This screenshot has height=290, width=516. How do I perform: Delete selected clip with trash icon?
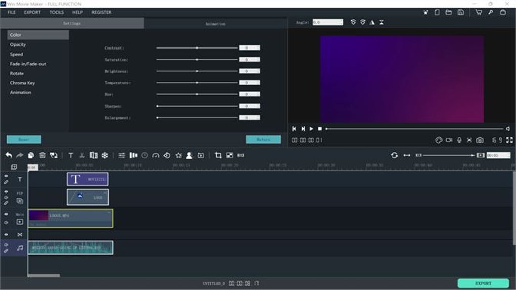click(x=42, y=155)
